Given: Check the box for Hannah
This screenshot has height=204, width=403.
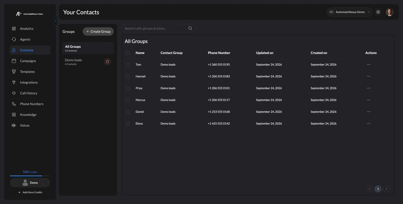Looking at the screenshot, I should coord(128,76).
